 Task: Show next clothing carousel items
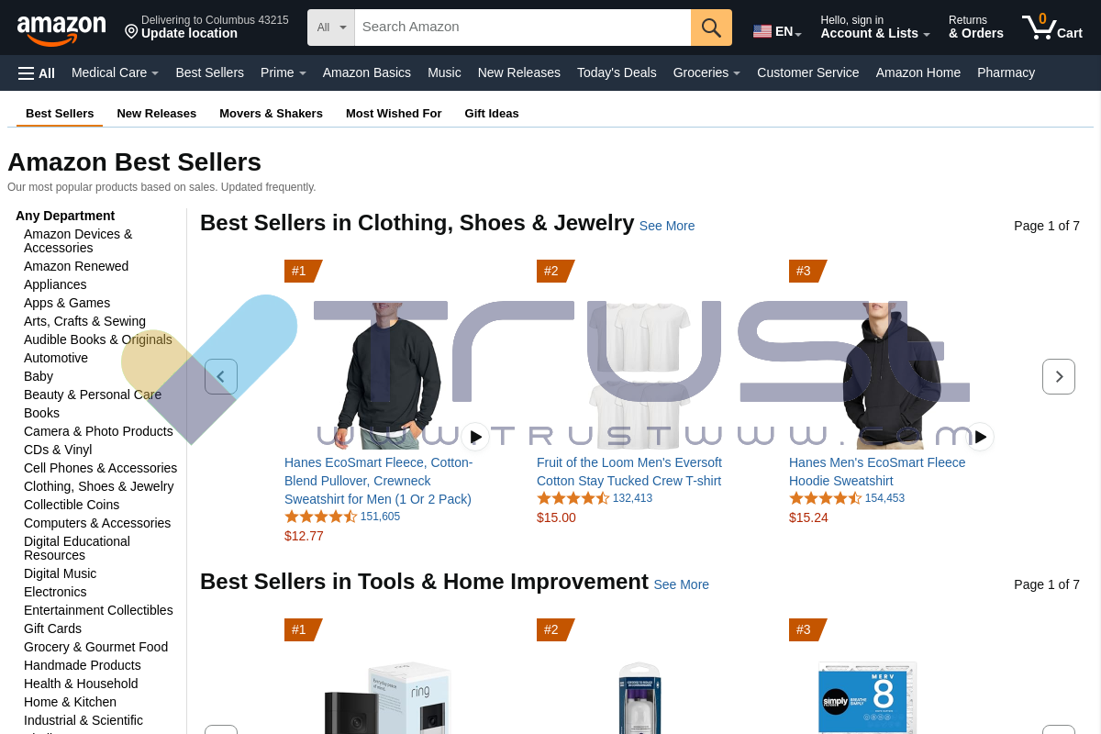pyautogui.click(x=1059, y=377)
